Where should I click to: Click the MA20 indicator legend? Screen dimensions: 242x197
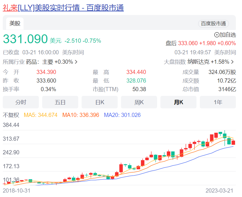(122, 115)
